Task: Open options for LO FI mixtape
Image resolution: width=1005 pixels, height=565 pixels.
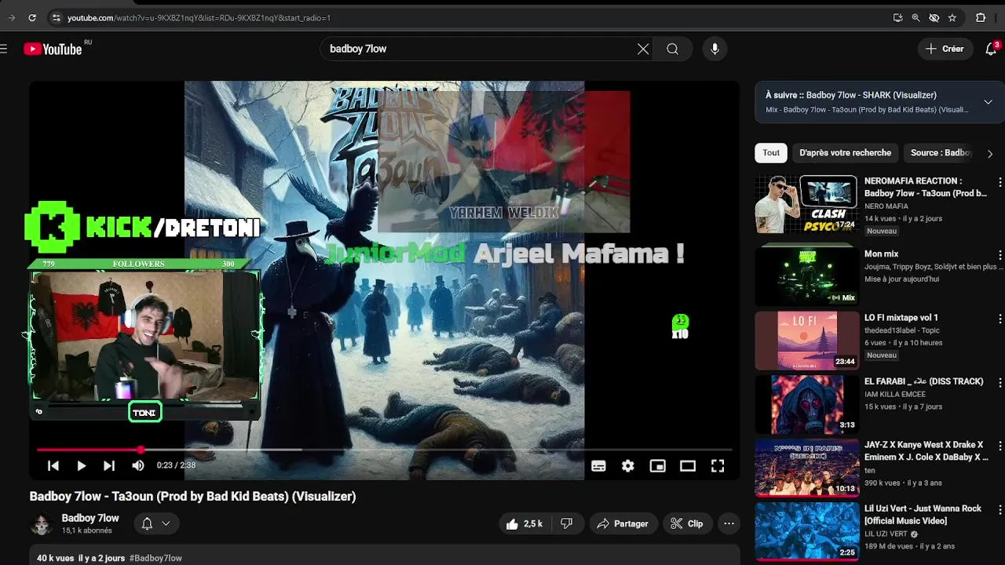Action: click(x=1000, y=319)
